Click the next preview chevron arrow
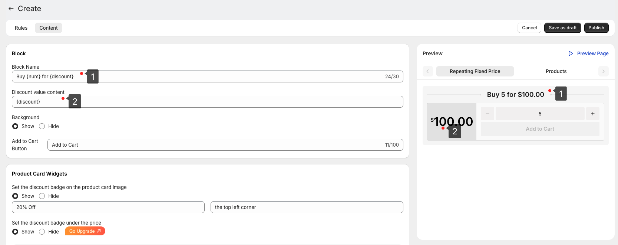The image size is (618, 245). [x=603, y=71]
